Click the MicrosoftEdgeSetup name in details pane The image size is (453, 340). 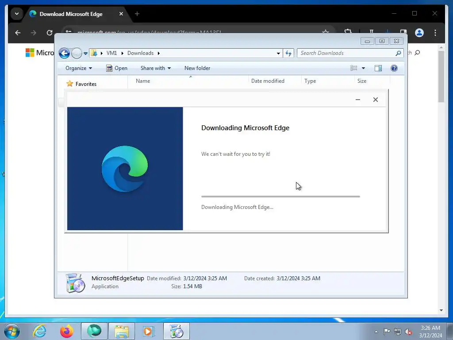coord(118,278)
